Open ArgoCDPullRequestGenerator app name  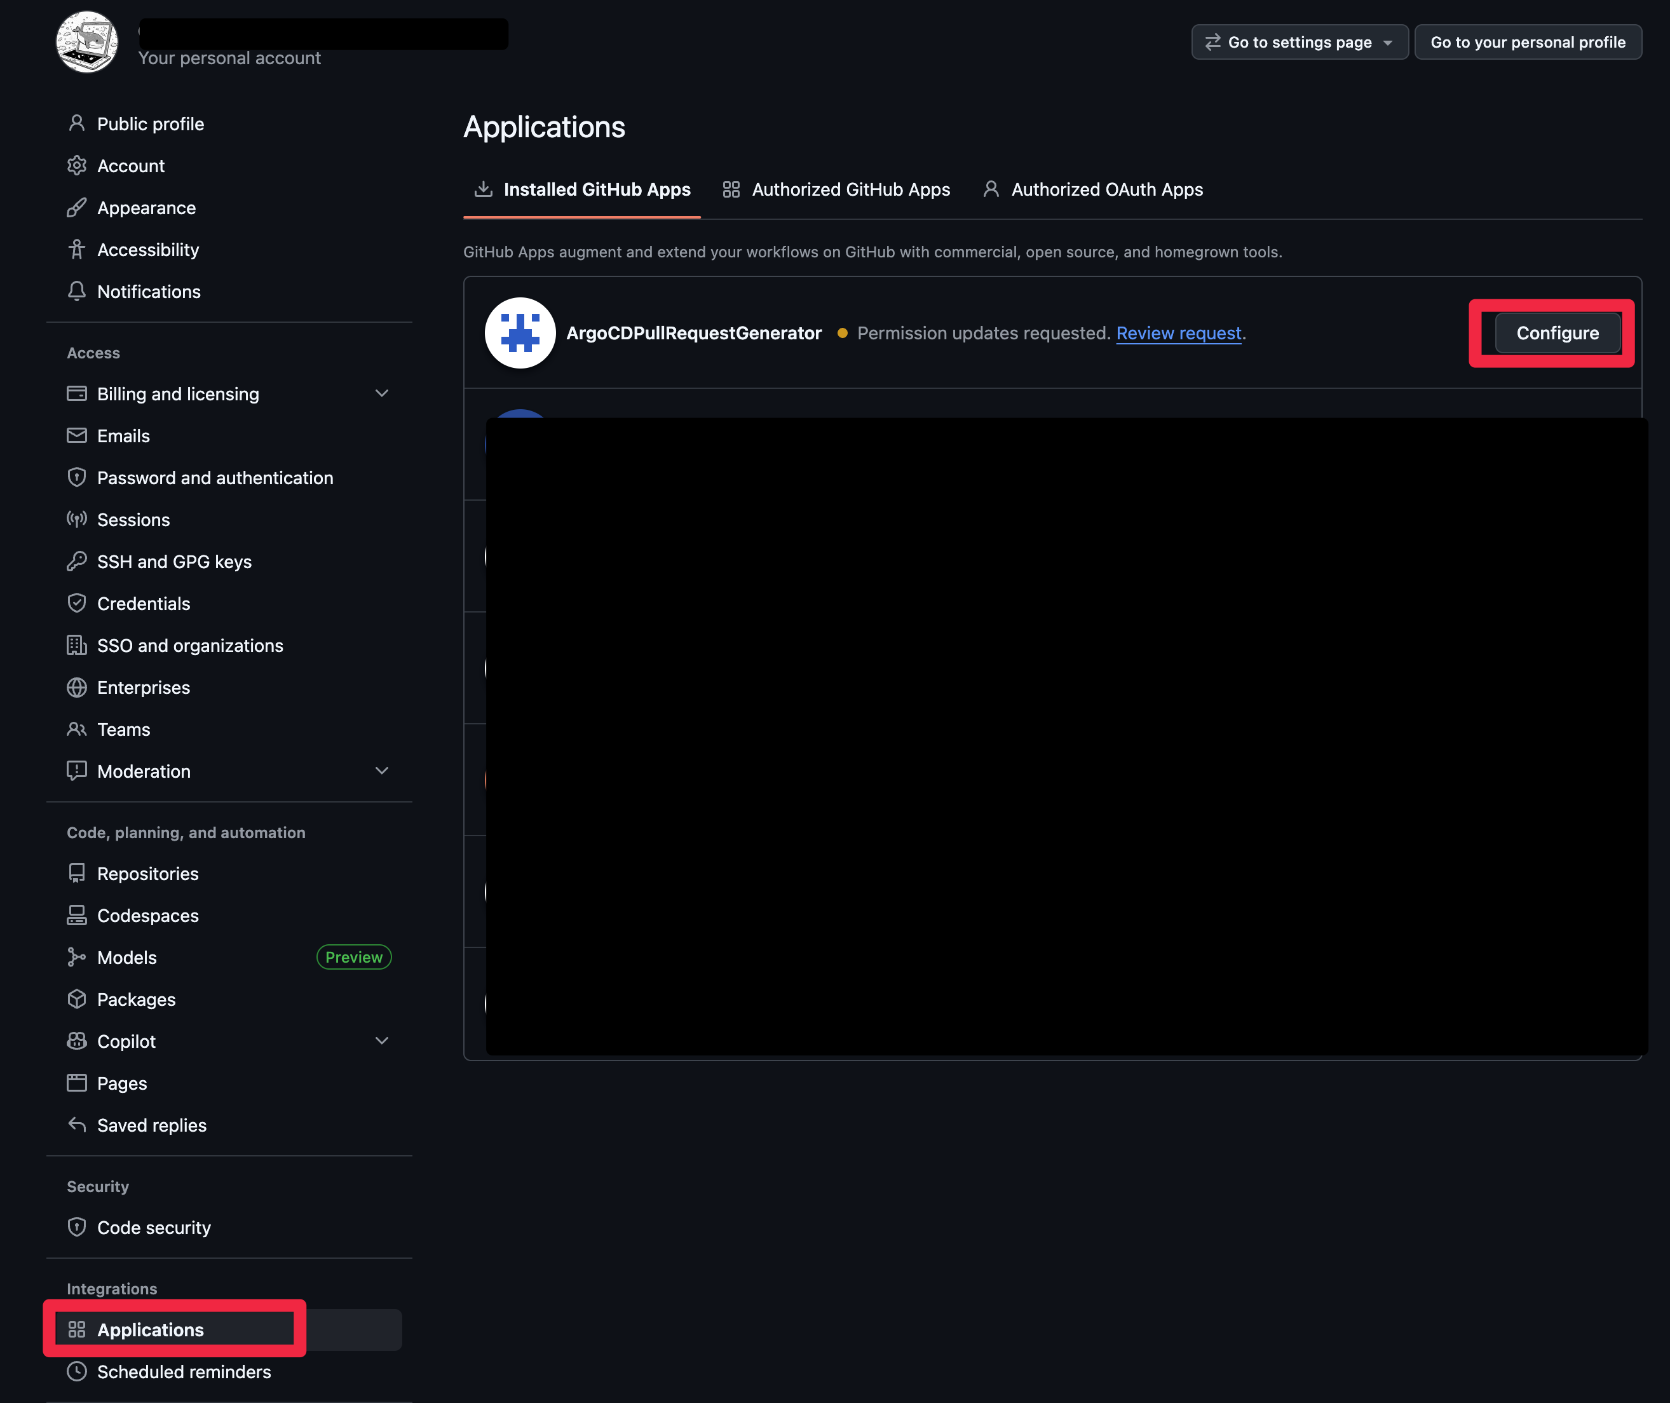(x=693, y=333)
